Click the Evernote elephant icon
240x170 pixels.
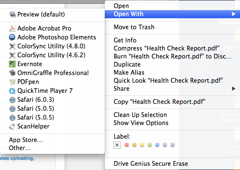point(12,64)
